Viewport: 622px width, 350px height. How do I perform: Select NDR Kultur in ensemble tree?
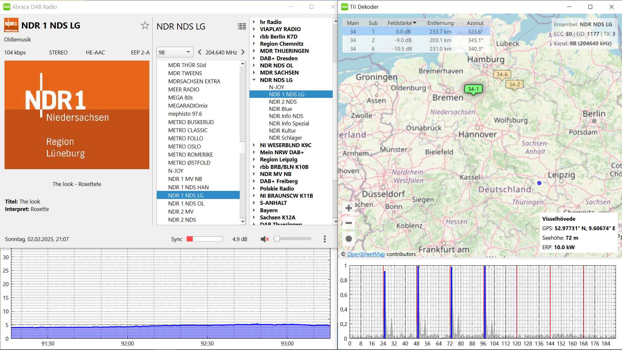click(282, 131)
